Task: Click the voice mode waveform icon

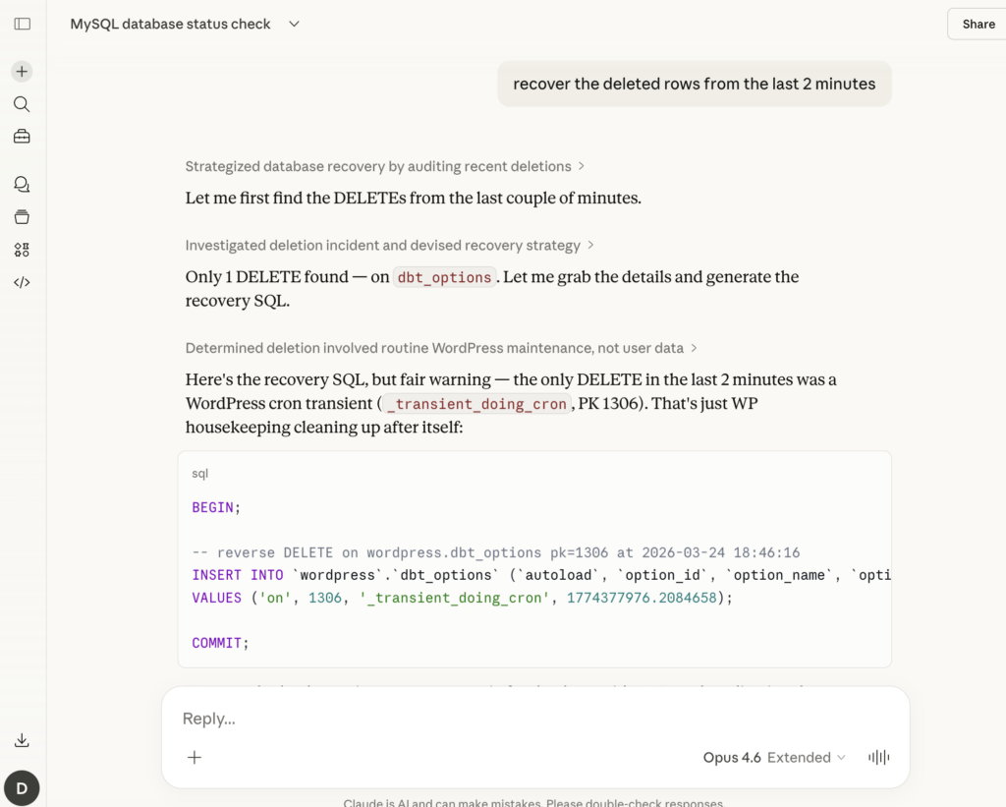Action: point(878,757)
